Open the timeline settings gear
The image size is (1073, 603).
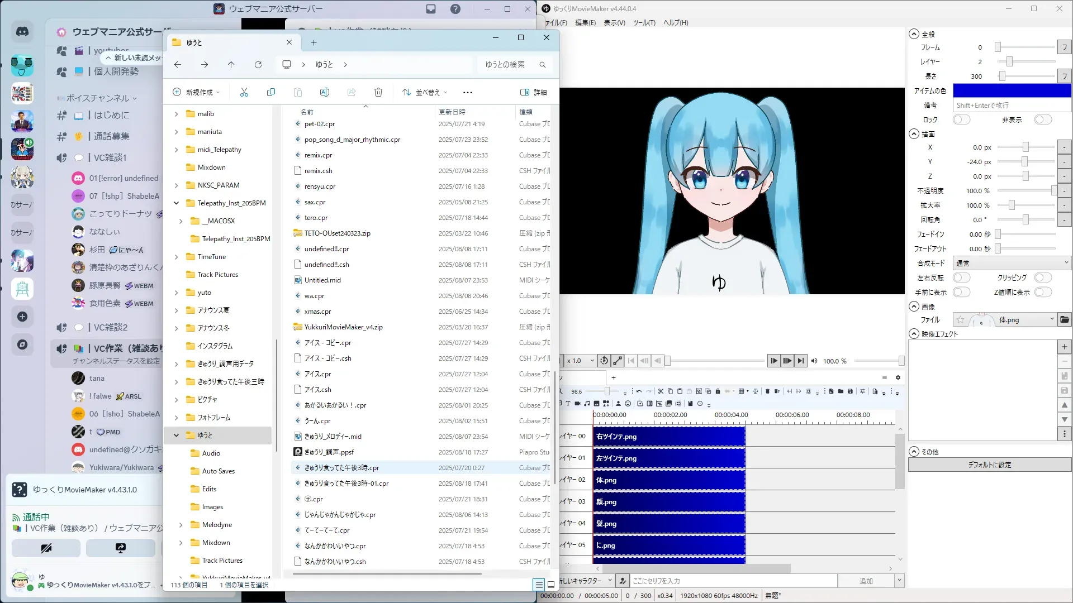[898, 377]
